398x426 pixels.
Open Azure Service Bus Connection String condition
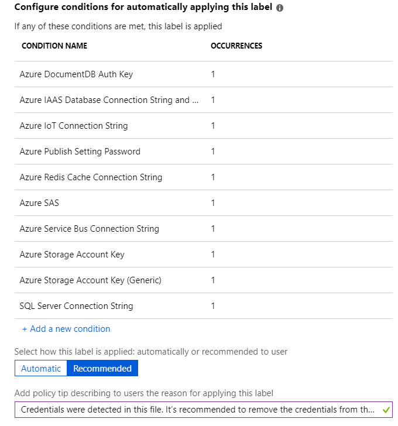[x=90, y=229]
